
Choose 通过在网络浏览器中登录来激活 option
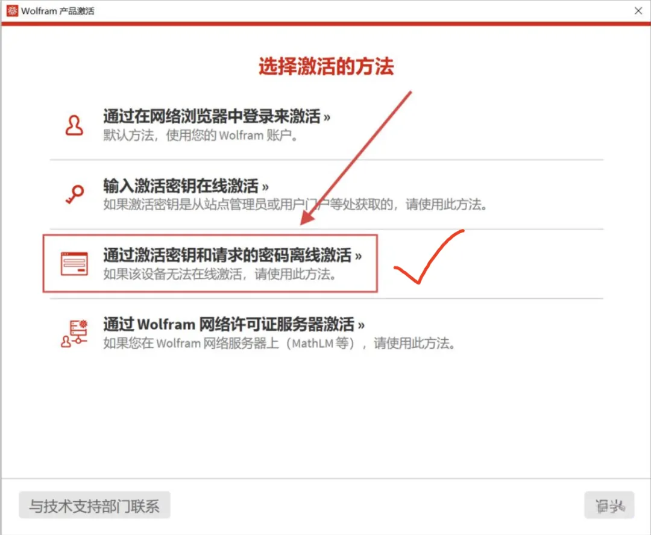[x=217, y=116]
